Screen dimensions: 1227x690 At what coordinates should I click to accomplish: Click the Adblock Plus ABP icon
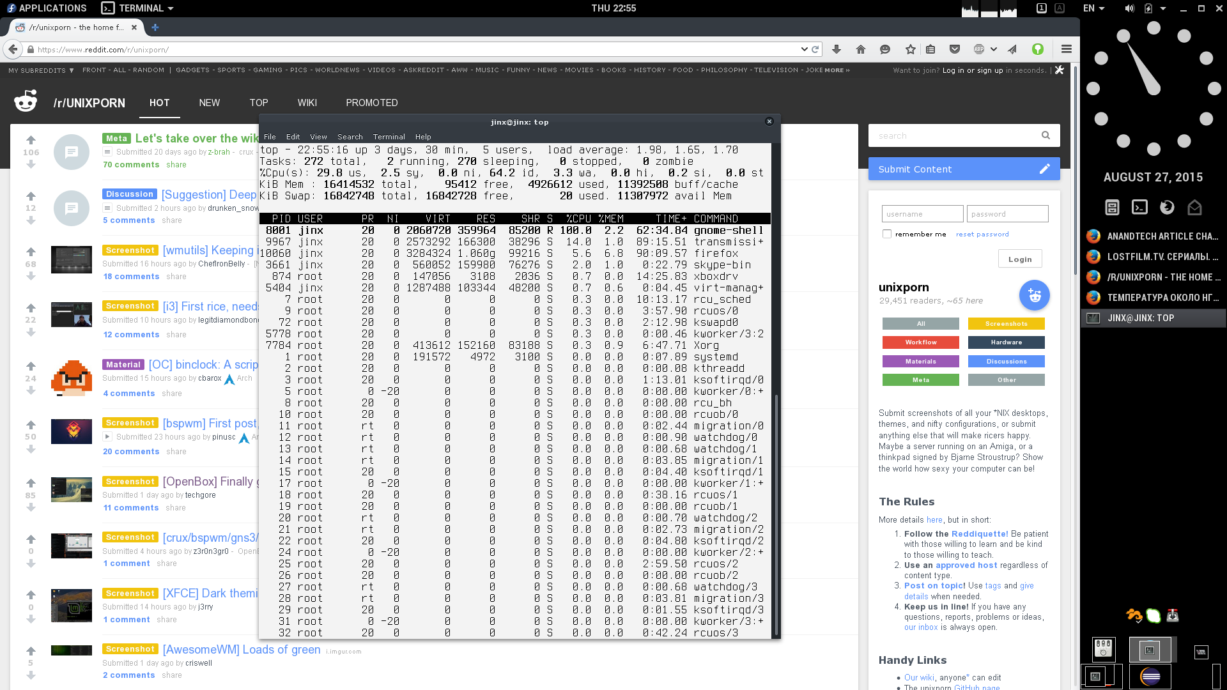pos(979,49)
